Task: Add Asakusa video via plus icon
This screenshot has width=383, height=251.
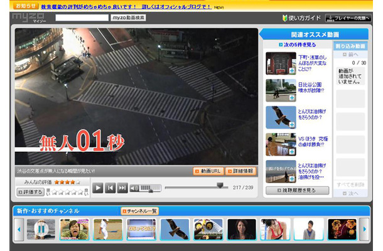Action: pyautogui.click(x=292, y=70)
